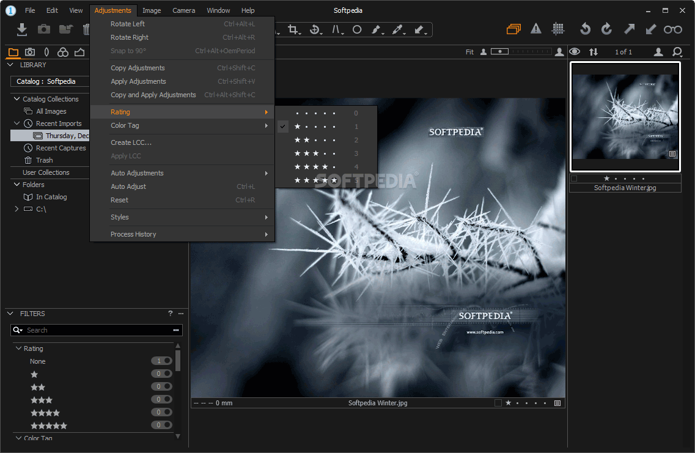
Task: Open the Lens tool tab icon
Action: [46, 53]
